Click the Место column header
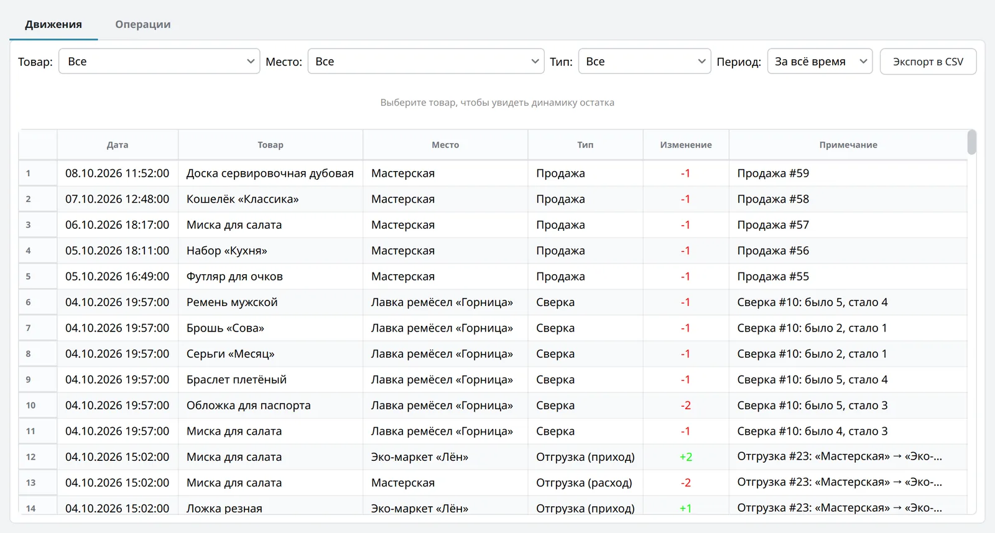 tap(445, 145)
